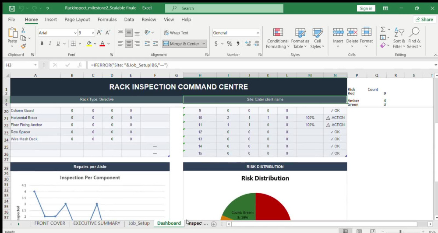Open the EXECUTIVE SUMMARY sheet tab
438x233 pixels.
coord(97,223)
